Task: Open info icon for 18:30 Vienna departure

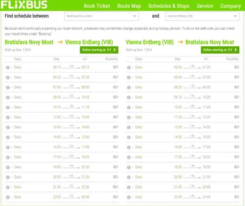Action: tap(129, 167)
